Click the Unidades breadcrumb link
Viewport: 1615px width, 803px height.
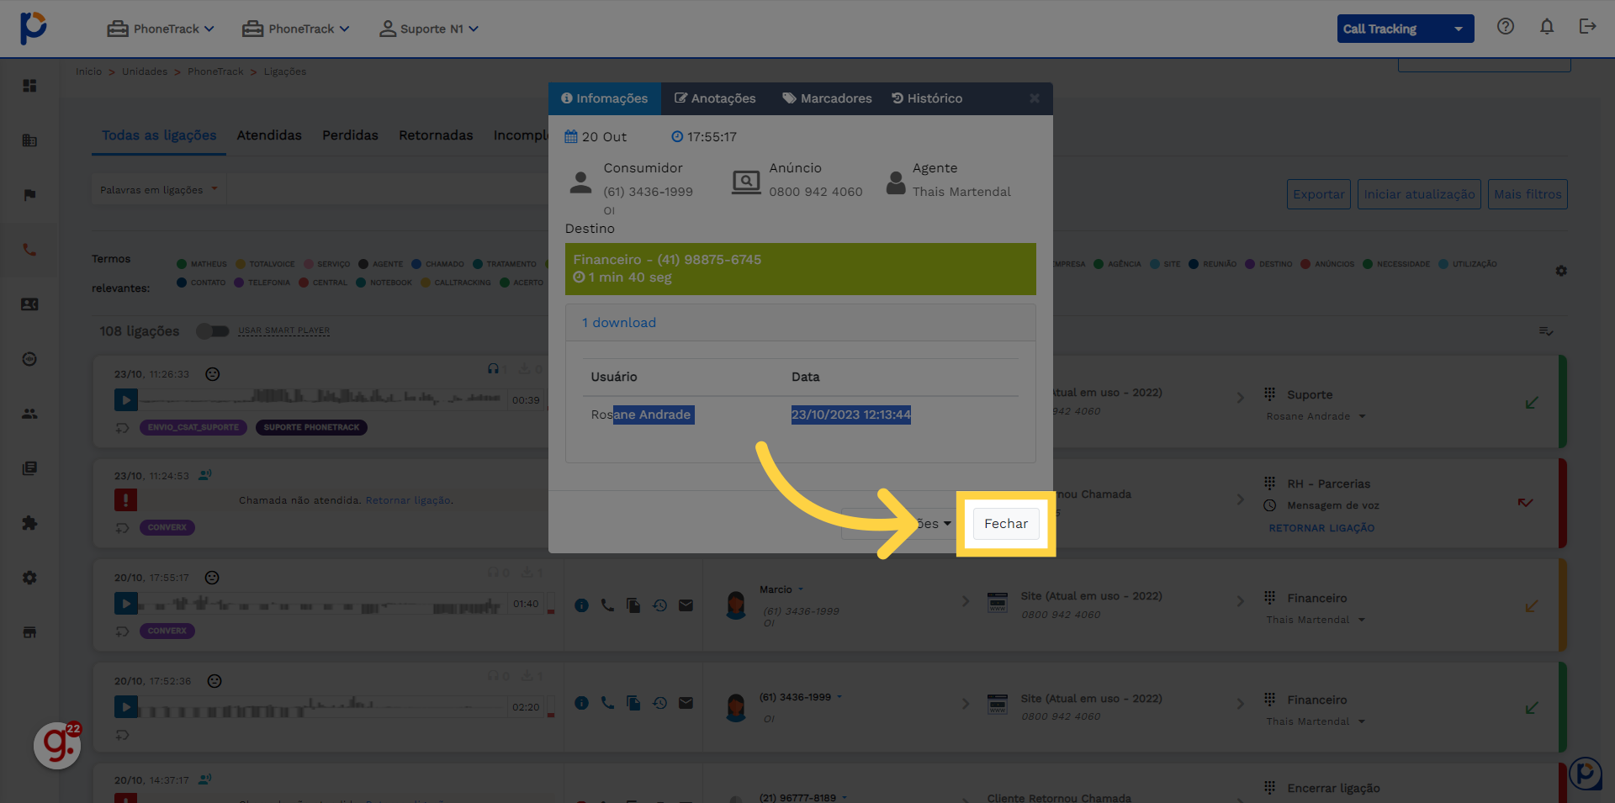[x=145, y=71]
